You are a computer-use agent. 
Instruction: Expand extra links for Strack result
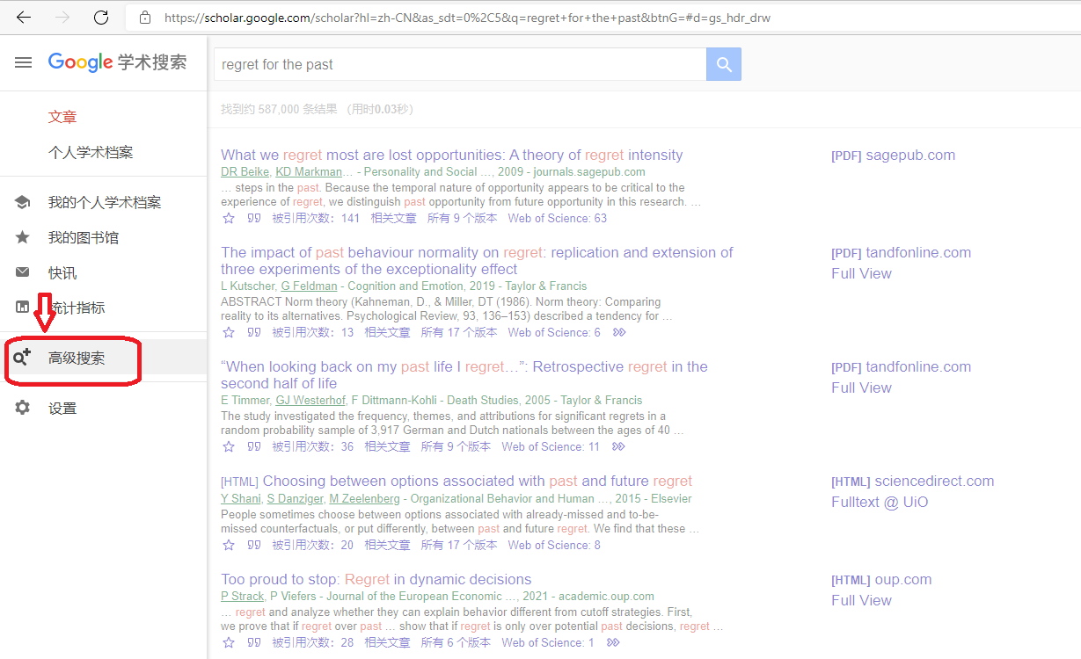click(x=613, y=642)
